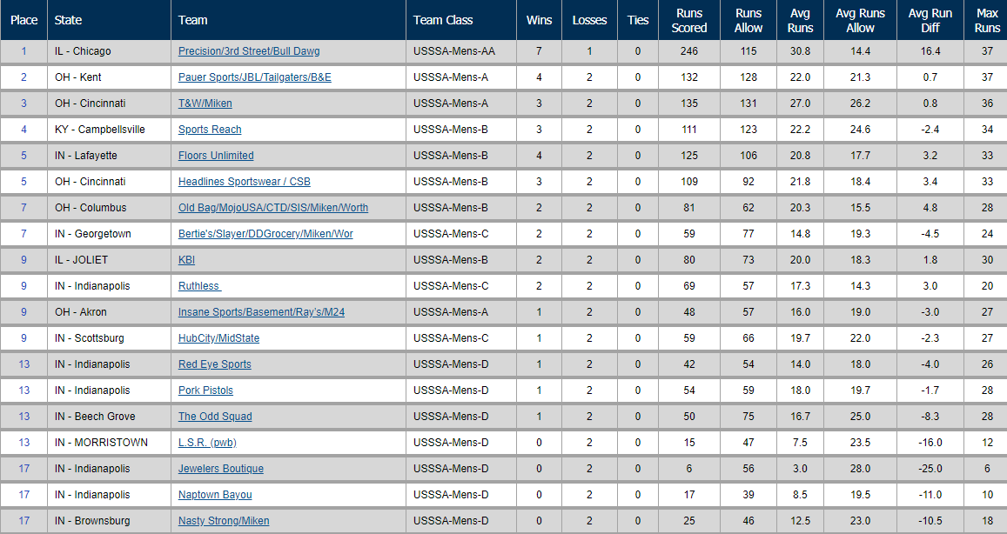Click the Wins column header
Screen dimensions: 1007x534
click(539, 20)
